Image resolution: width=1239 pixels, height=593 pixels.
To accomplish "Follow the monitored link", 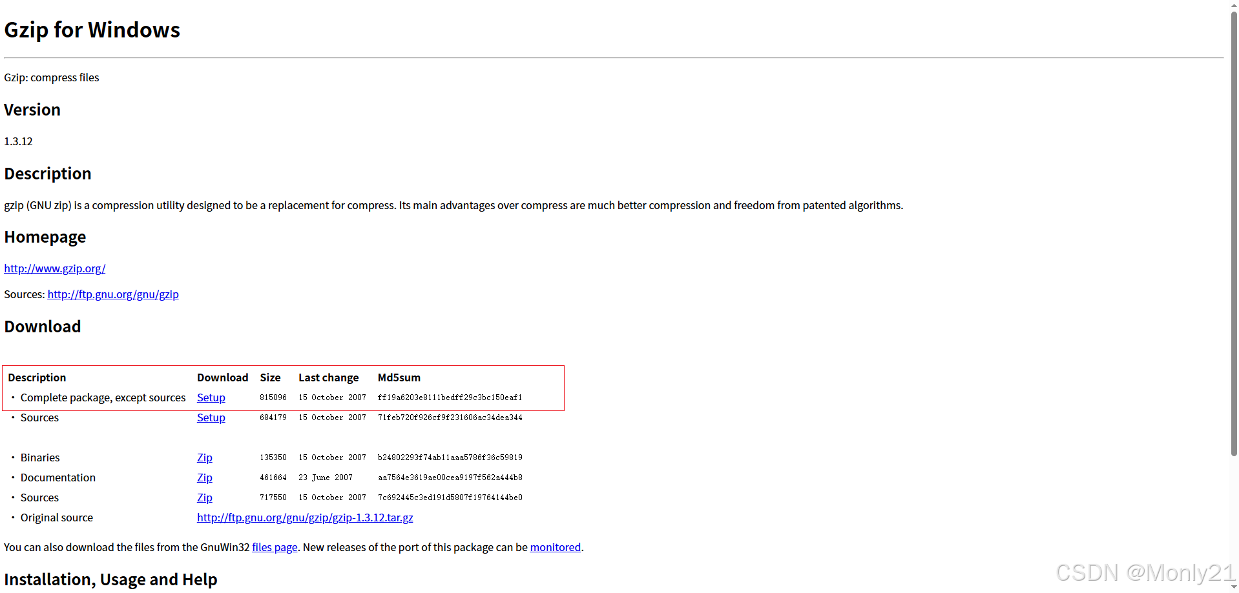I will pos(556,547).
